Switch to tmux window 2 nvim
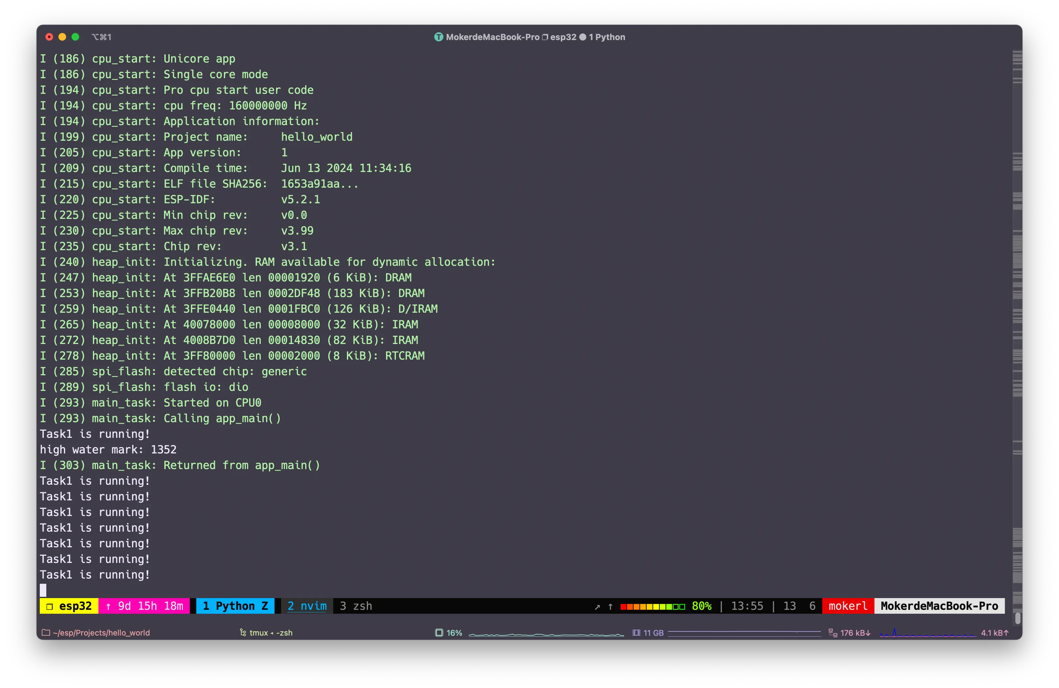 (306, 606)
